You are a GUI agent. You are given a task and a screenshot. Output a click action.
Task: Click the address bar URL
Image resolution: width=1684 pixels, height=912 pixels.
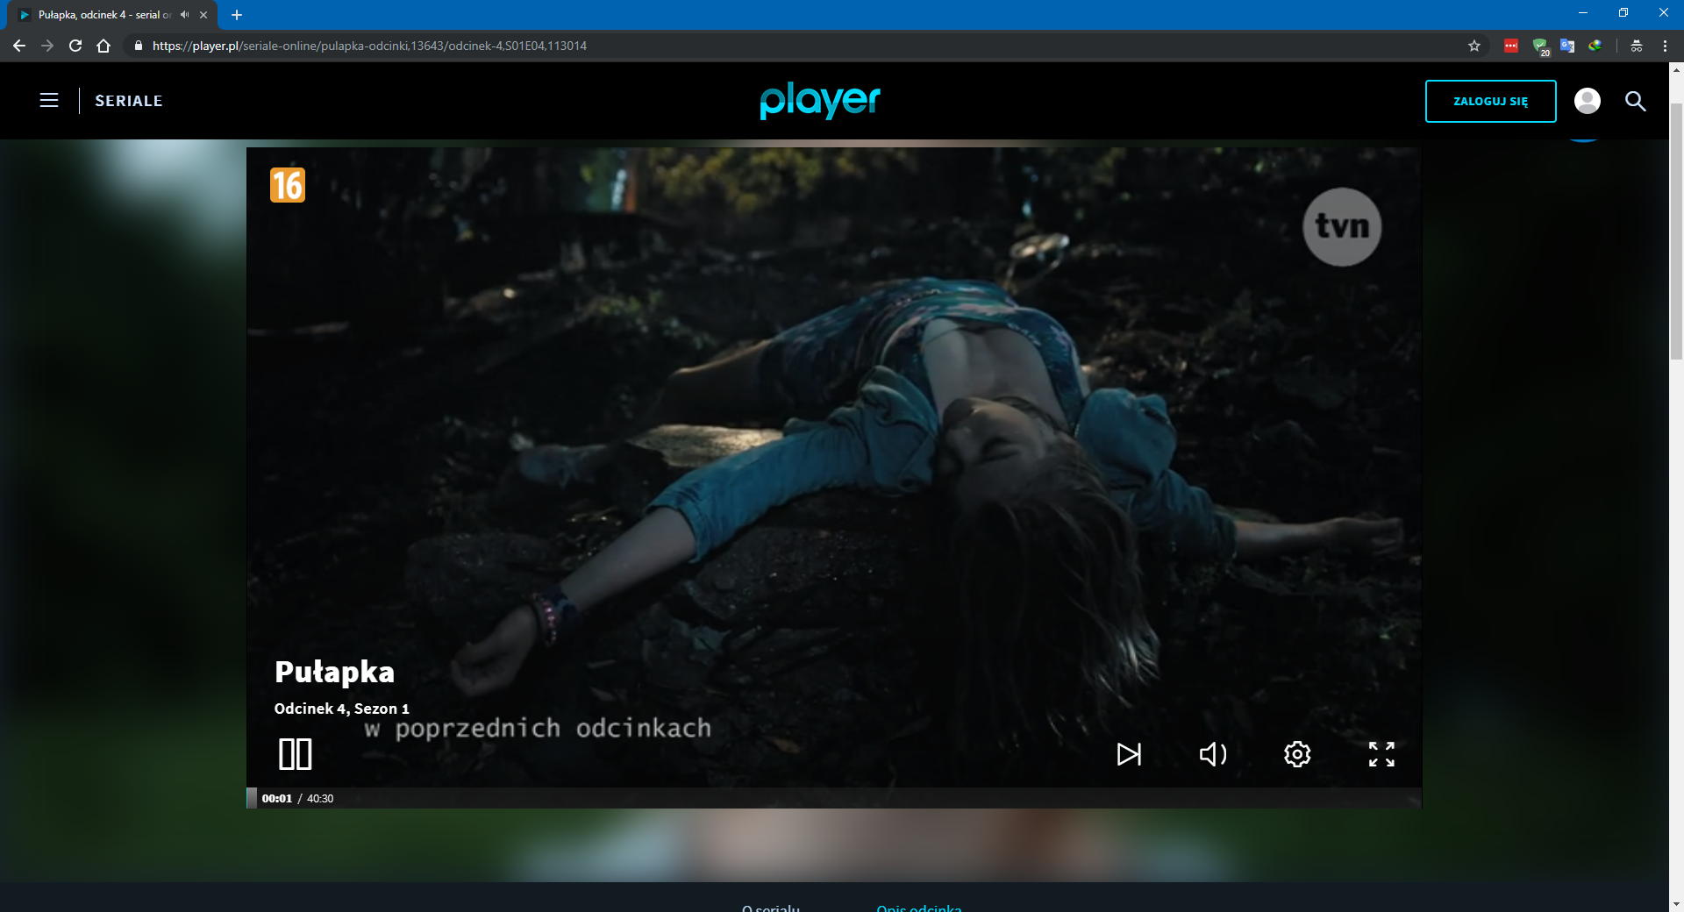click(x=369, y=46)
